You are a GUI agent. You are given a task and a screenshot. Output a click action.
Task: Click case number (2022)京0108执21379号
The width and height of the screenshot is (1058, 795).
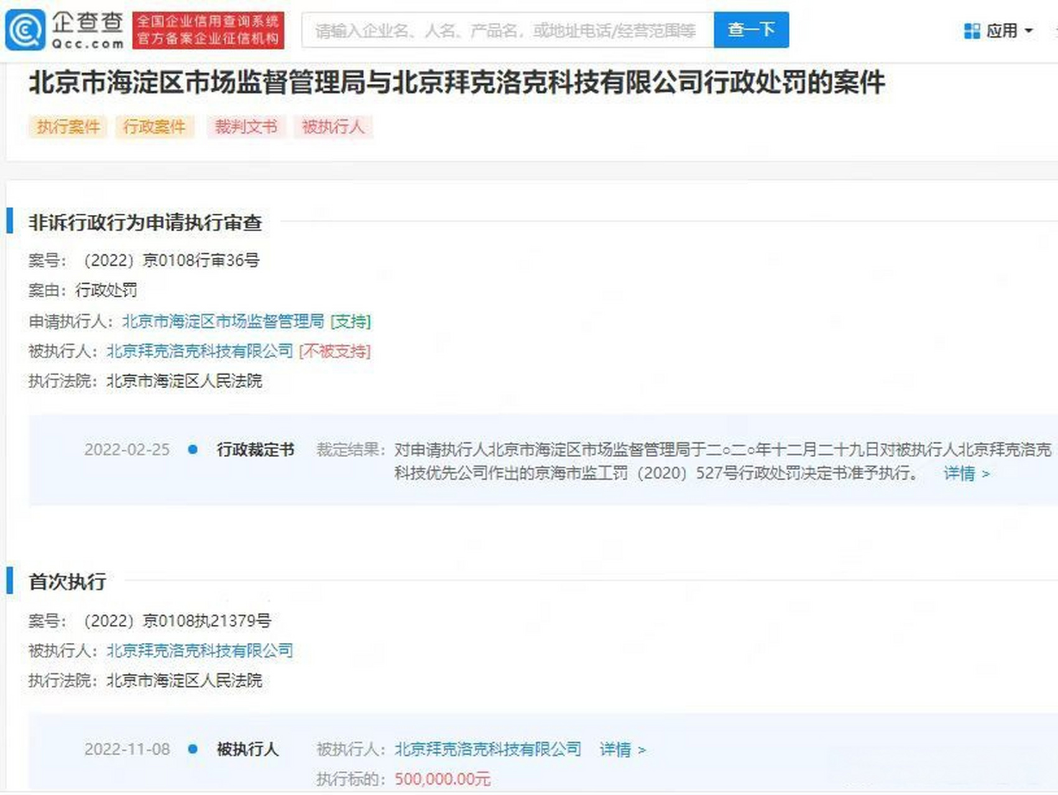(177, 620)
